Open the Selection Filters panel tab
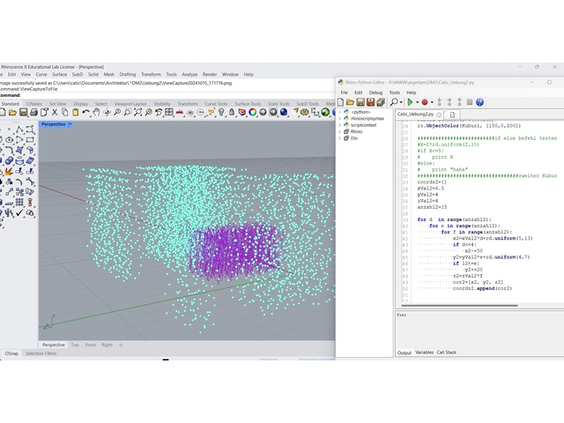Screen dimensions: 564x423 point(41,353)
